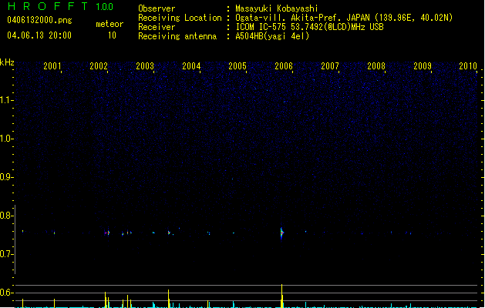Click the 2004 time axis marker
This screenshot has height=308, width=485.
tap(191, 65)
